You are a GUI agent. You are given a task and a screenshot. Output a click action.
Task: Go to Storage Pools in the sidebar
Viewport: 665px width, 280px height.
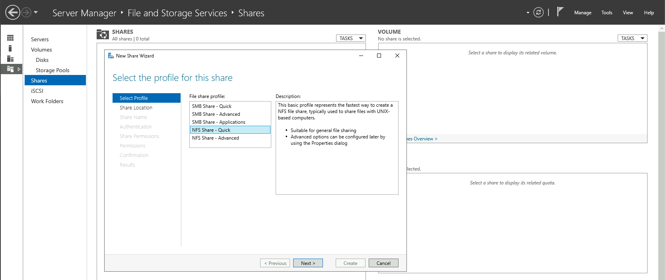52,70
